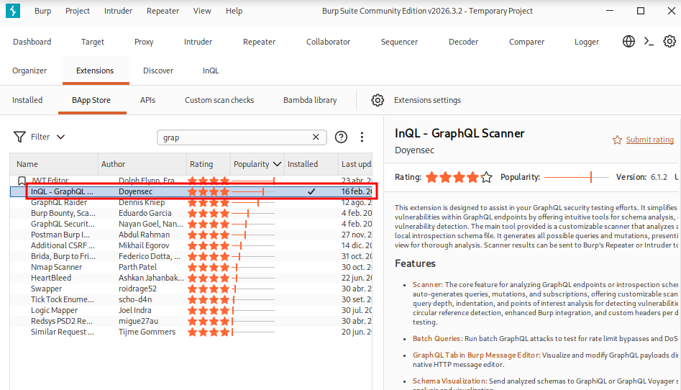Open the Discover tab
This screenshot has height=390, width=681.
[158, 71]
